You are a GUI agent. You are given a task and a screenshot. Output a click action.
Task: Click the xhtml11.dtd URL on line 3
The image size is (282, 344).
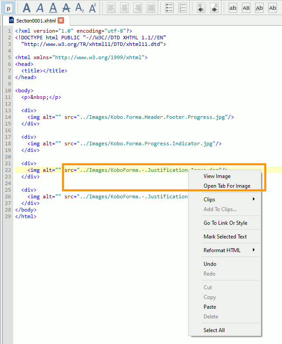[92, 44]
